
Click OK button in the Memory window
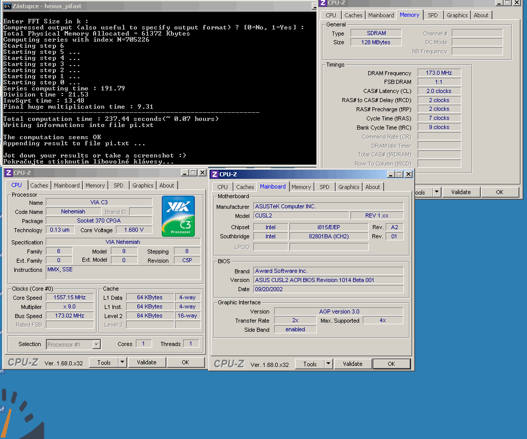(x=500, y=192)
